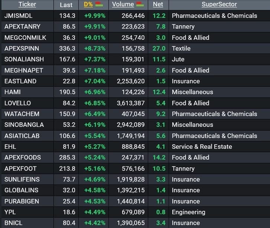Click the Last column header
This screenshot has height=228, width=270.
click(x=66, y=5)
